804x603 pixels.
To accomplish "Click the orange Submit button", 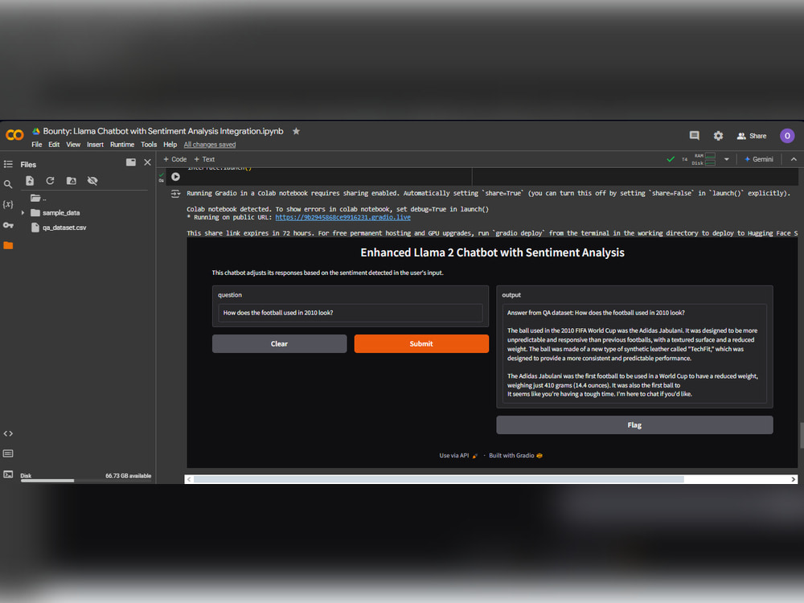I will click(x=421, y=344).
